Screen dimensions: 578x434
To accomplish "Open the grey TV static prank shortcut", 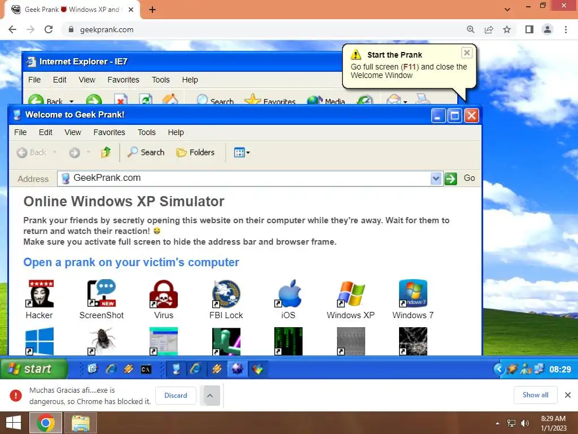I will [351, 341].
